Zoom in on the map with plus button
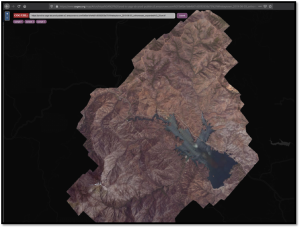The width and height of the screenshot is (300, 228). pyautogui.click(x=6, y=13)
